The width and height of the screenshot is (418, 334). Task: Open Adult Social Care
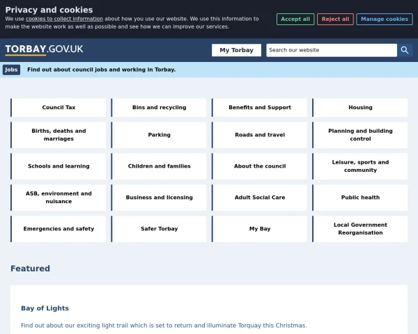click(260, 198)
